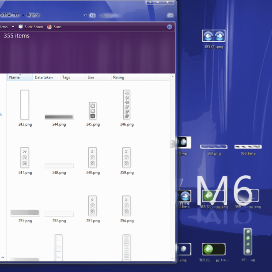
Task: Expand the breadcrumb arrow after EXTRACTED
Action: [x=23, y=15]
